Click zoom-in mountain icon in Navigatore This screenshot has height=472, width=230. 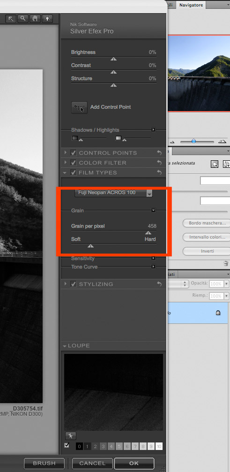pos(222,141)
